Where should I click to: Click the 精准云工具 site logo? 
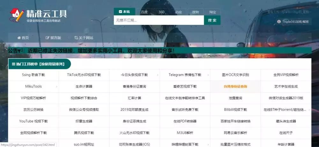pyautogui.click(x=38, y=15)
